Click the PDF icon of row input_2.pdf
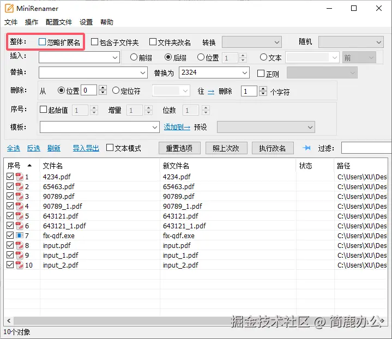This screenshot has height=339, width=392. 19,265
